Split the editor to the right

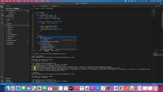pyautogui.click(x=159, y=6)
